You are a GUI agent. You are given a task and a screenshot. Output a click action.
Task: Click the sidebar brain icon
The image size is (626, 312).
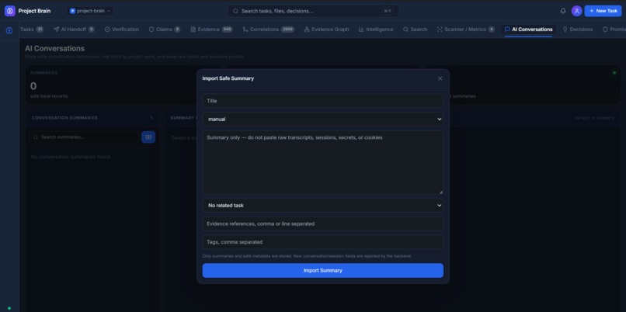(9, 30)
